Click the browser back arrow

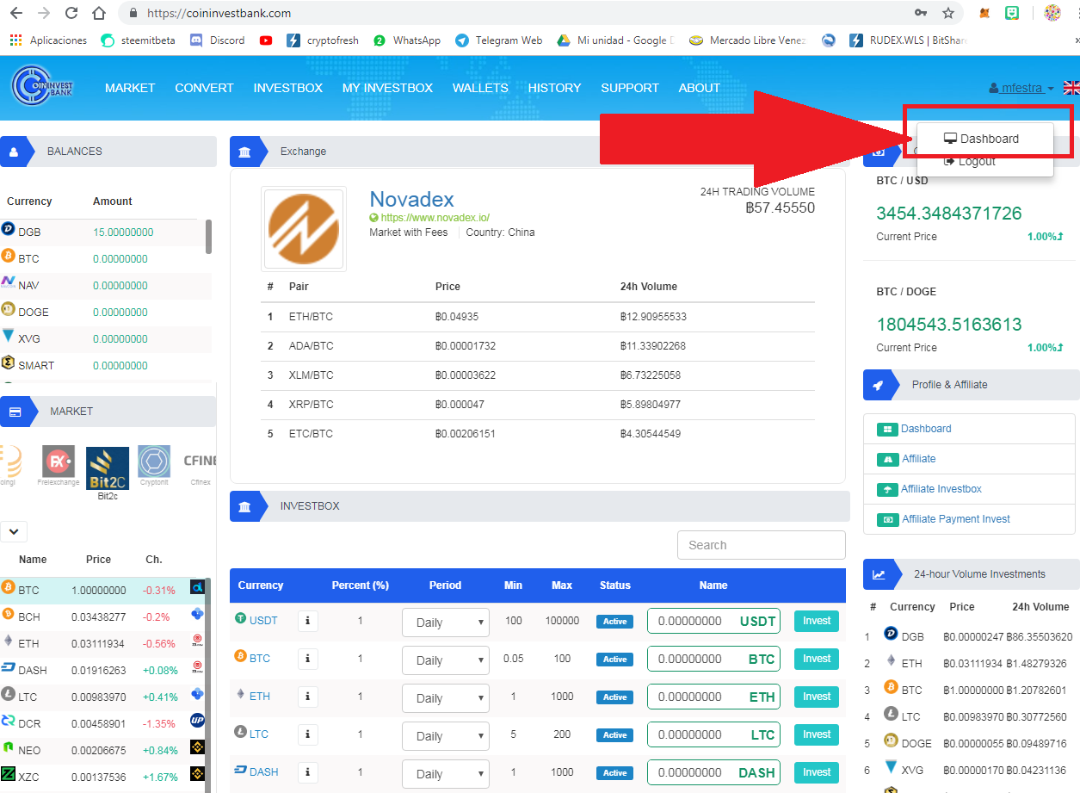coord(17,13)
